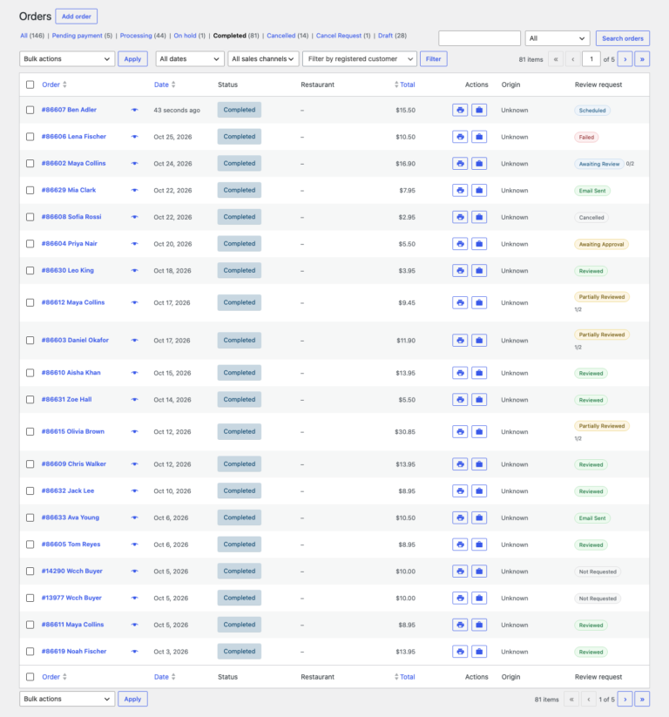Focus the current page number field
Viewport: 669px width, 717px height.
coord(591,59)
